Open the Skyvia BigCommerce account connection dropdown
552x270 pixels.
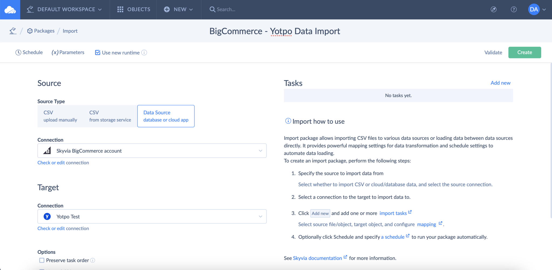tap(152, 151)
